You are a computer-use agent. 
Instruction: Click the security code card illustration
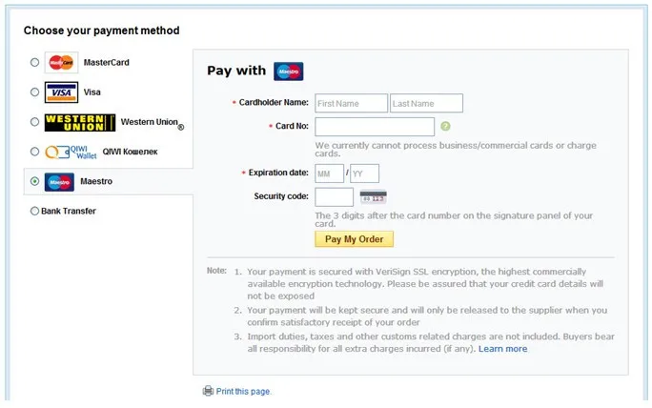(373, 197)
